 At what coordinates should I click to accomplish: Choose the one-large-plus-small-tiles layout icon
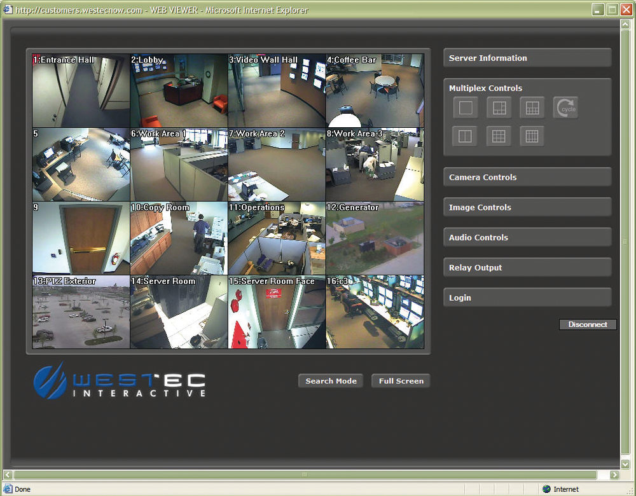[x=499, y=107]
